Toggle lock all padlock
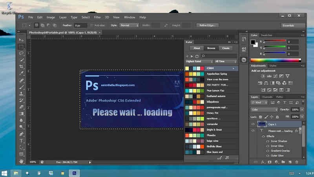The width and height of the screenshot is (314, 177). coord(277,117)
